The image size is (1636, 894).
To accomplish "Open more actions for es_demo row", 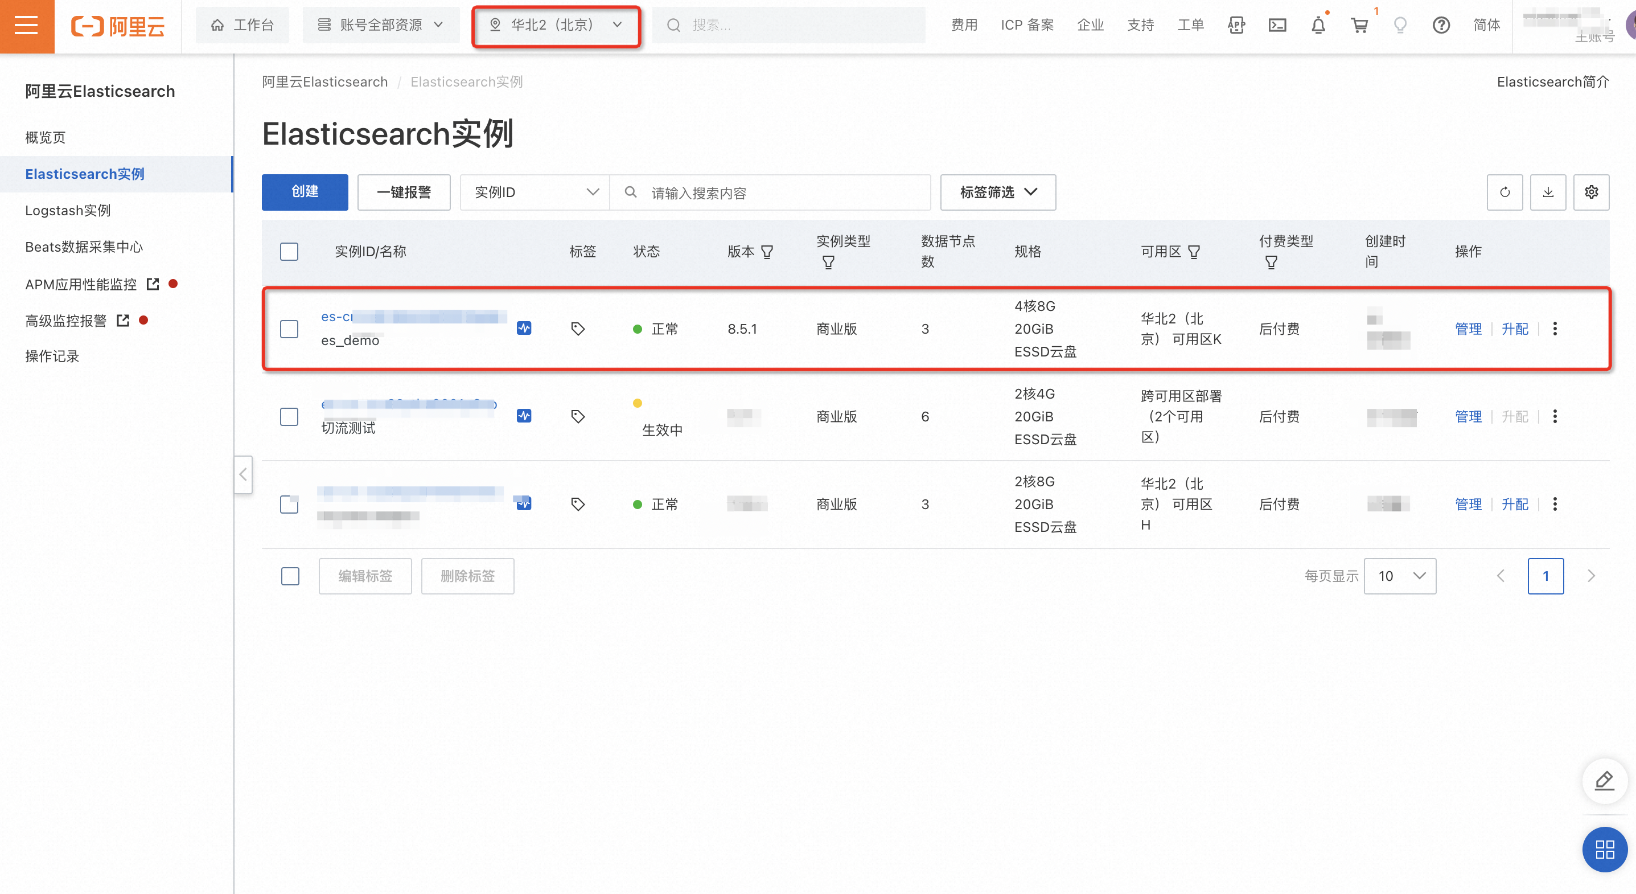I will tap(1555, 329).
